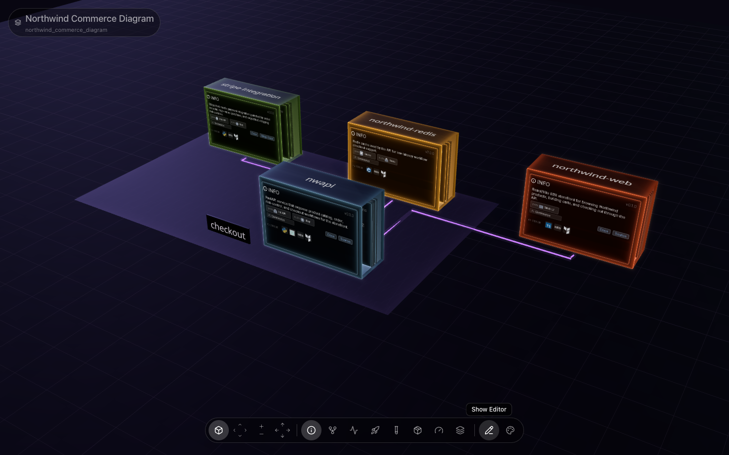Image resolution: width=729 pixels, height=455 pixels.
Task: Open the color palette theme icon
Action: (510, 430)
